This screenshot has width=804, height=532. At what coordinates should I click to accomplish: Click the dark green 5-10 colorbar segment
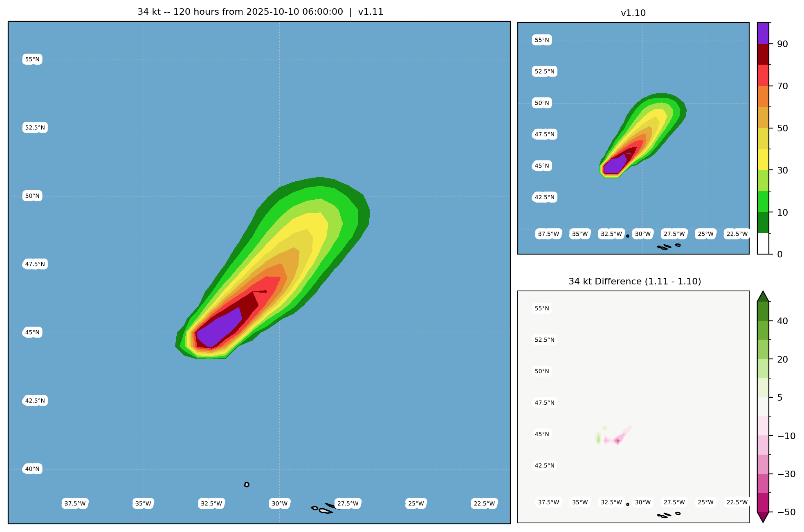(763, 223)
